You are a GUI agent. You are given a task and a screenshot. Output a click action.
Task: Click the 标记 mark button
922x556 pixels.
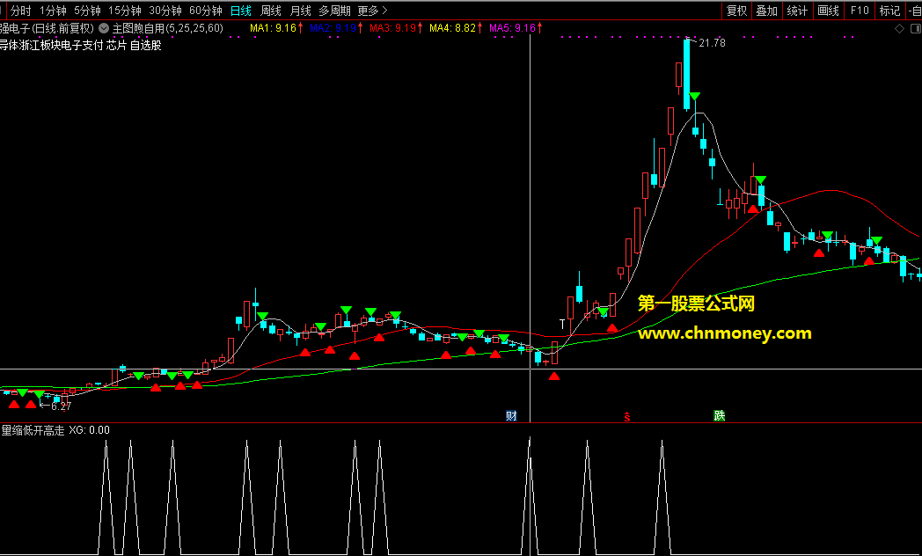[889, 11]
